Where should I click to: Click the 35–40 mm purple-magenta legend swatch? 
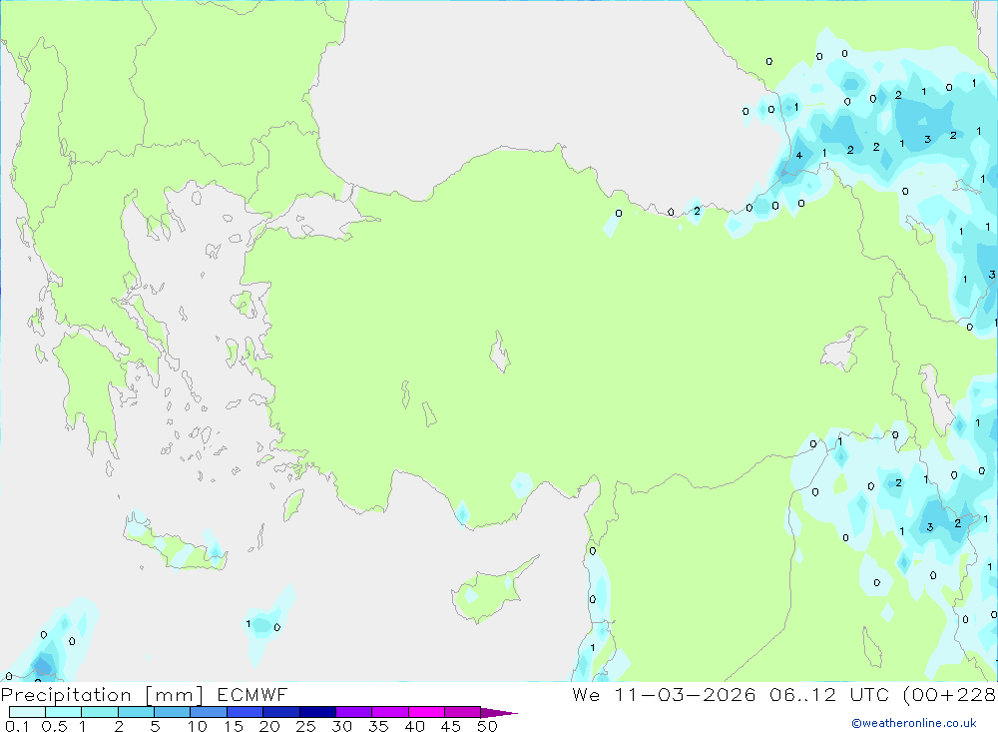[390, 712]
